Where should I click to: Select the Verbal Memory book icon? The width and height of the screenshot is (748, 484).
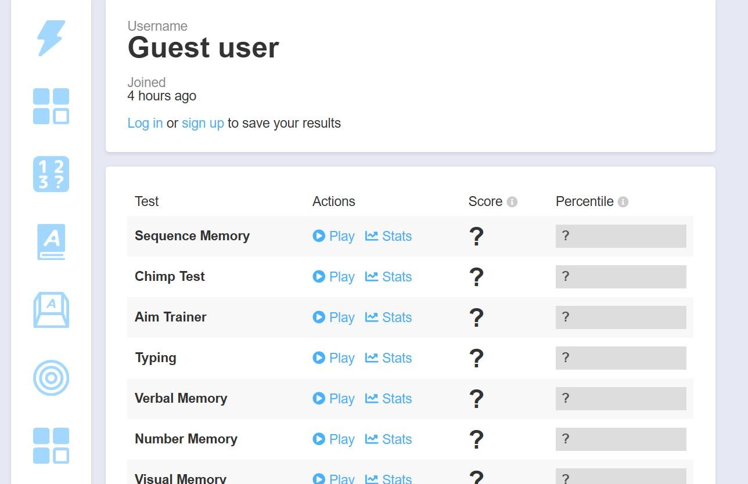coord(51,242)
